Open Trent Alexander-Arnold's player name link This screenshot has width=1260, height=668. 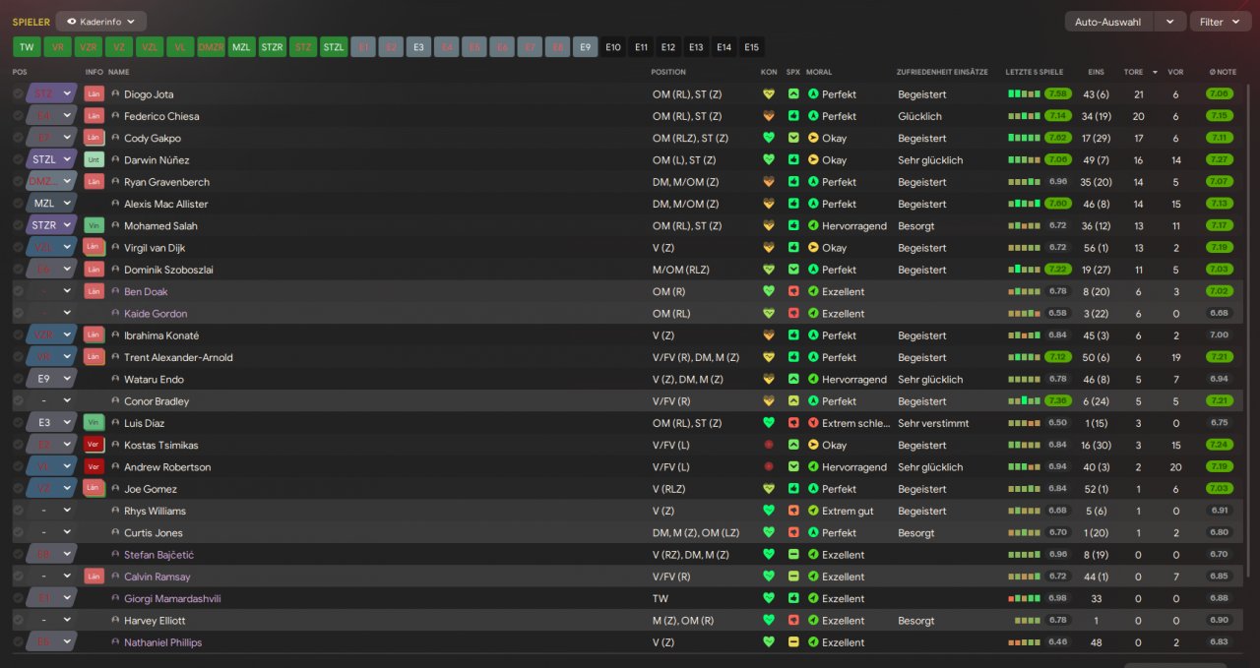coord(178,358)
